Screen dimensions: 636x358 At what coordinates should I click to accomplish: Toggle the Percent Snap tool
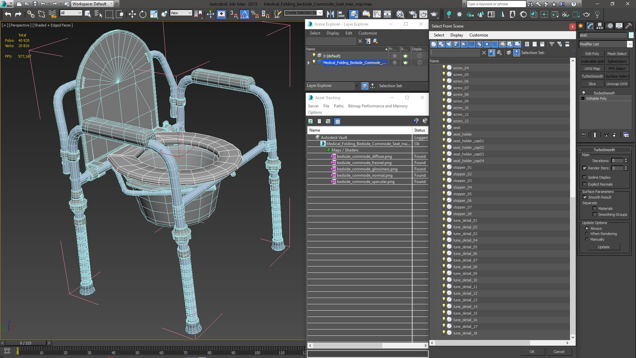255,14
